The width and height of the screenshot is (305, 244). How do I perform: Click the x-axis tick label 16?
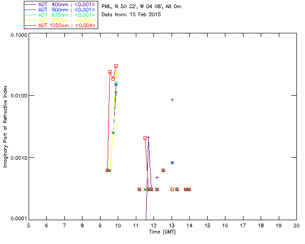point(225,225)
